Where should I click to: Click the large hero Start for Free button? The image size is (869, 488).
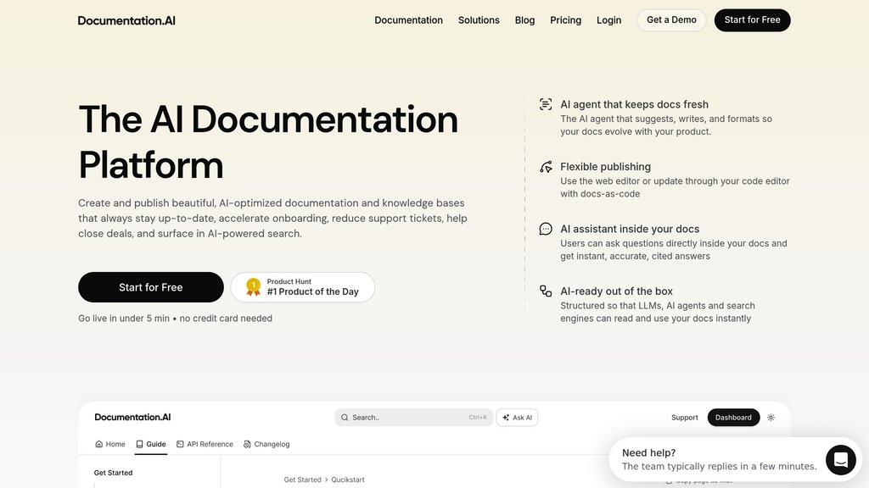(151, 287)
